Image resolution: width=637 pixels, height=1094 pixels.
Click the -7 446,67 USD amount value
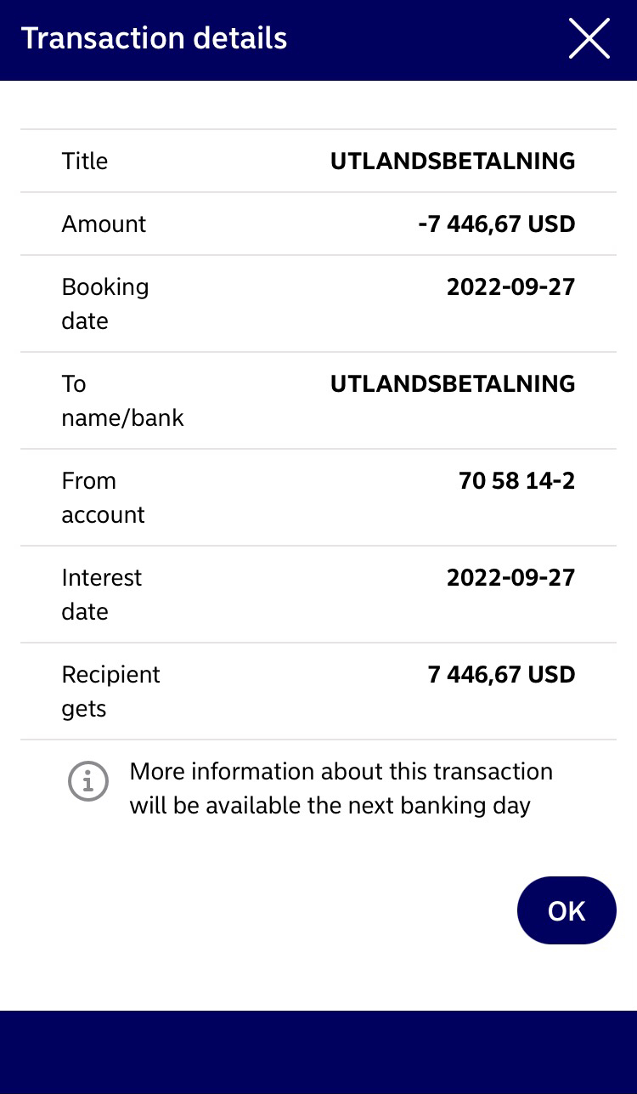(x=496, y=224)
